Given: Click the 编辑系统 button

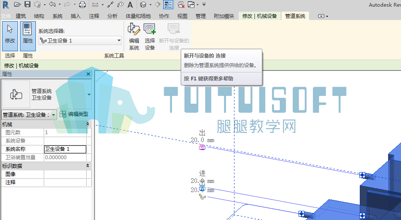Looking at the screenshot, I should (x=134, y=37).
